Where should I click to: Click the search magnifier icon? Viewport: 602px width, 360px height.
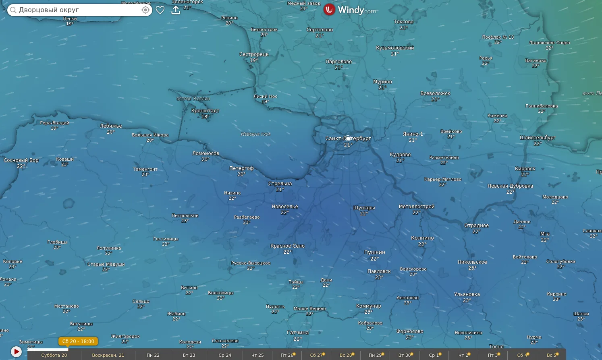pyautogui.click(x=13, y=10)
